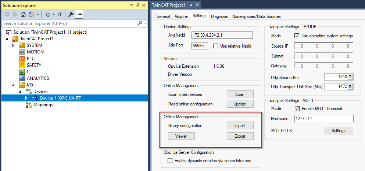365x171 pixels.
Task: Close the TwinCAT Project1 document tab
Action: (197, 5)
